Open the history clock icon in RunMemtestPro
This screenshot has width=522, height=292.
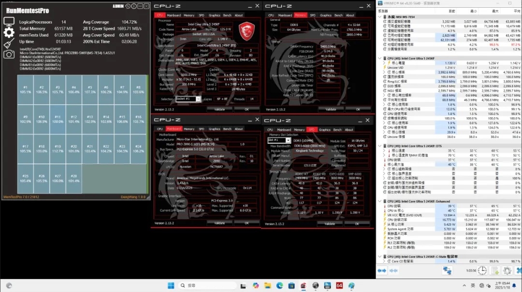tap(127, 6)
